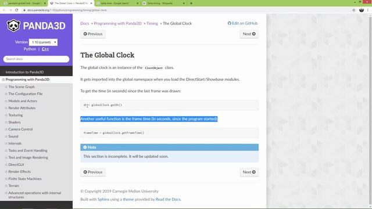Click the Panda3D logo panda icon
Screen dimensions: 372x209
pyautogui.click(x=13, y=26)
